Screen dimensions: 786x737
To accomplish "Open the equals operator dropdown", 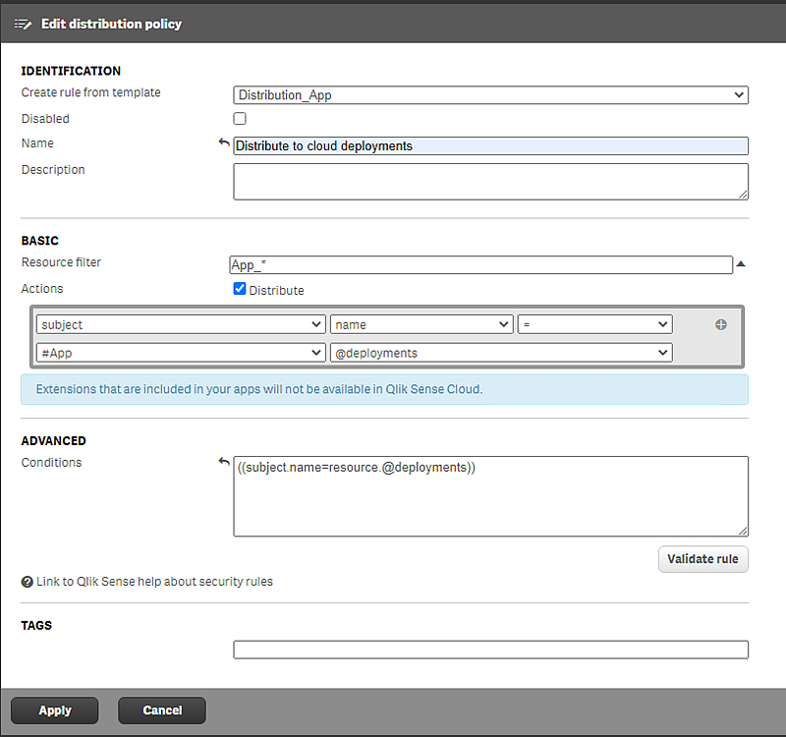I will 594,323.
